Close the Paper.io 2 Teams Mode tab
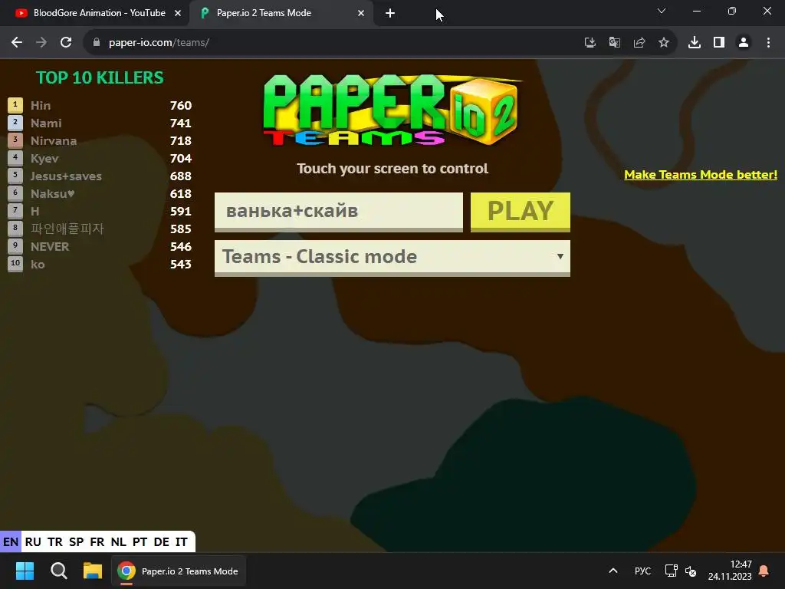785x589 pixels. [x=360, y=14]
